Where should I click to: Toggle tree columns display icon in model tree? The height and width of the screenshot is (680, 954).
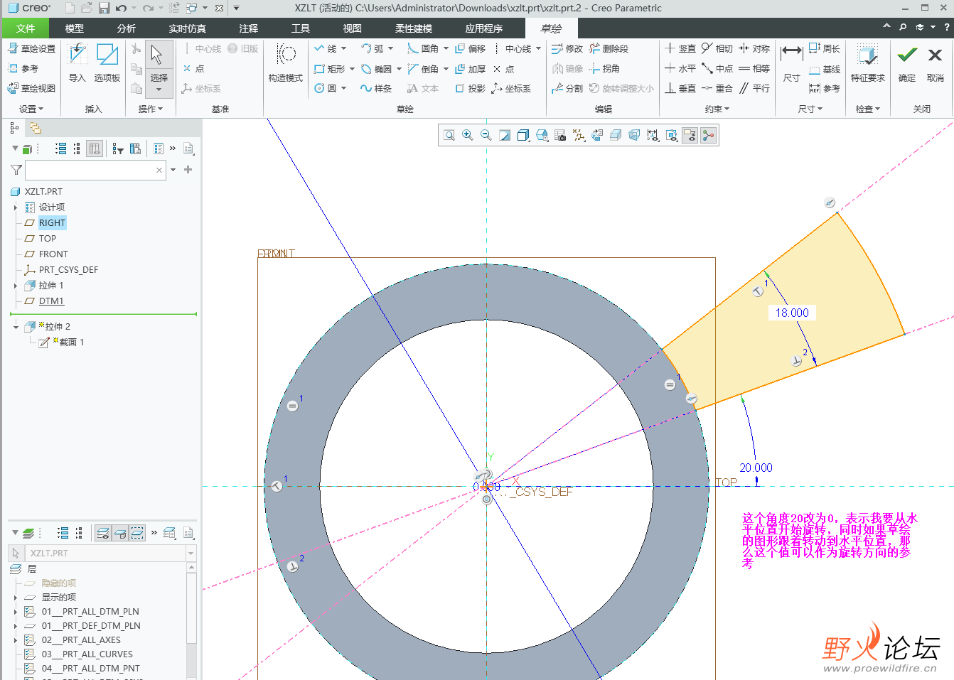(94, 149)
